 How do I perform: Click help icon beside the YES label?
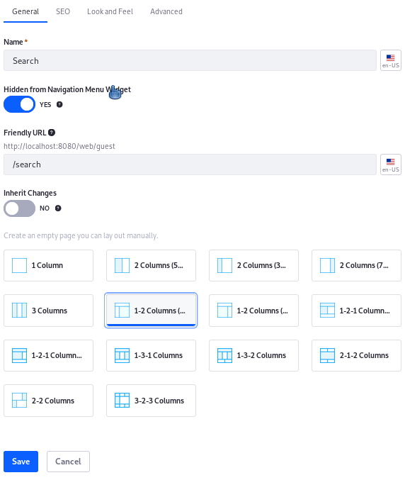(x=59, y=104)
